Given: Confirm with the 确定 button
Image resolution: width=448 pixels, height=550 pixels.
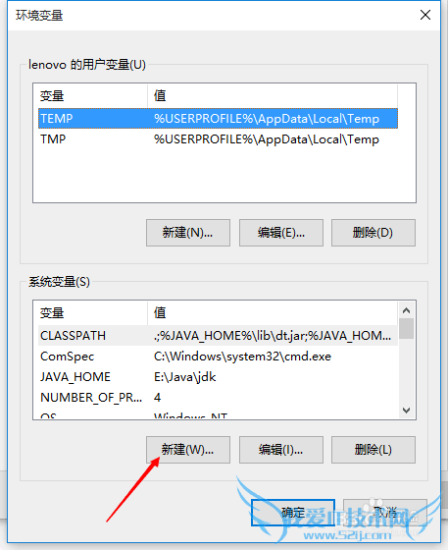Looking at the screenshot, I should tap(293, 513).
